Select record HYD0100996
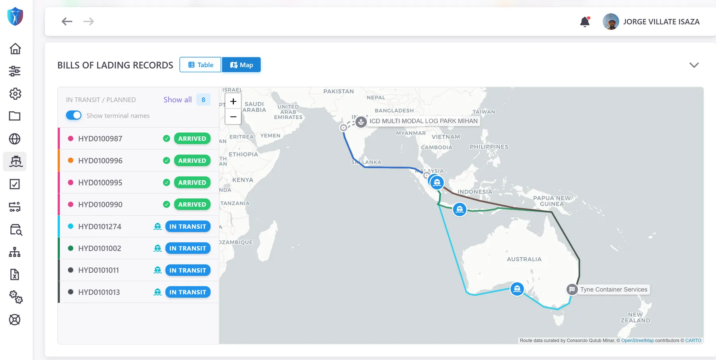 (138, 161)
